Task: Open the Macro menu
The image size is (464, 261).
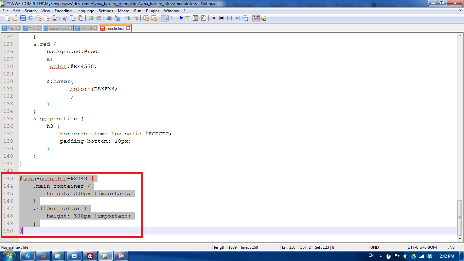Action: pos(124,11)
